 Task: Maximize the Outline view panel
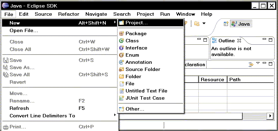[271, 40]
